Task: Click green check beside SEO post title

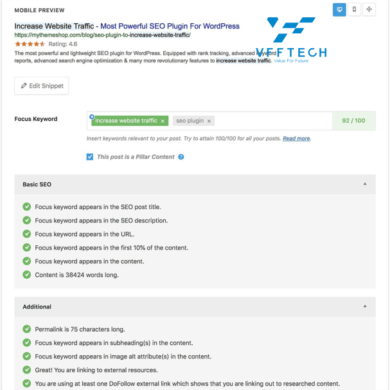Action: 27,207
